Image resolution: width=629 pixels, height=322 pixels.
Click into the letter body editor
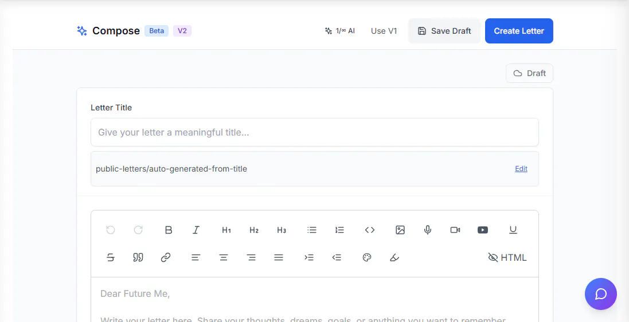pyautogui.click(x=314, y=300)
